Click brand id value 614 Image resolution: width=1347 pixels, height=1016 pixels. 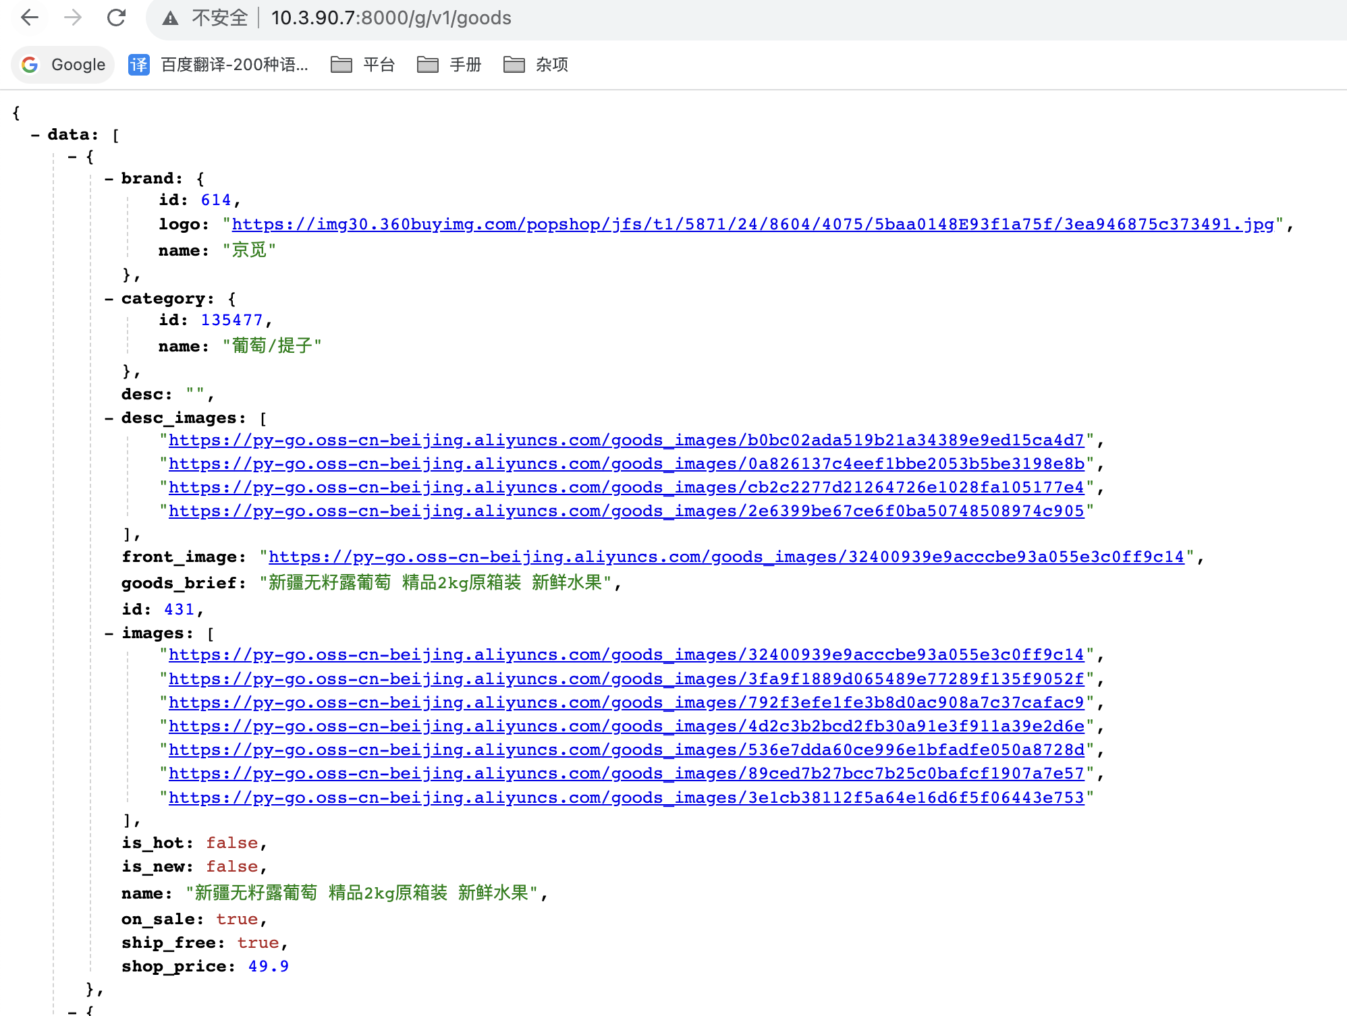(216, 200)
